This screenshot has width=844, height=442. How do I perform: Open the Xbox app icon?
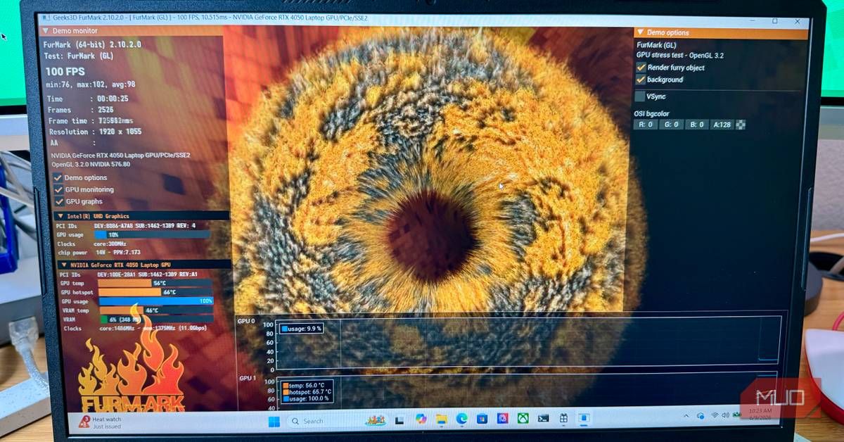click(523, 418)
